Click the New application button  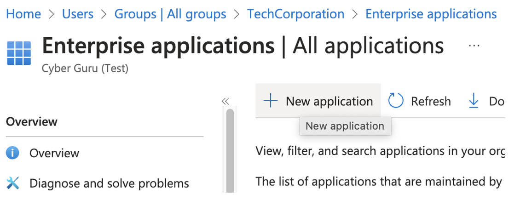pos(318,101)
